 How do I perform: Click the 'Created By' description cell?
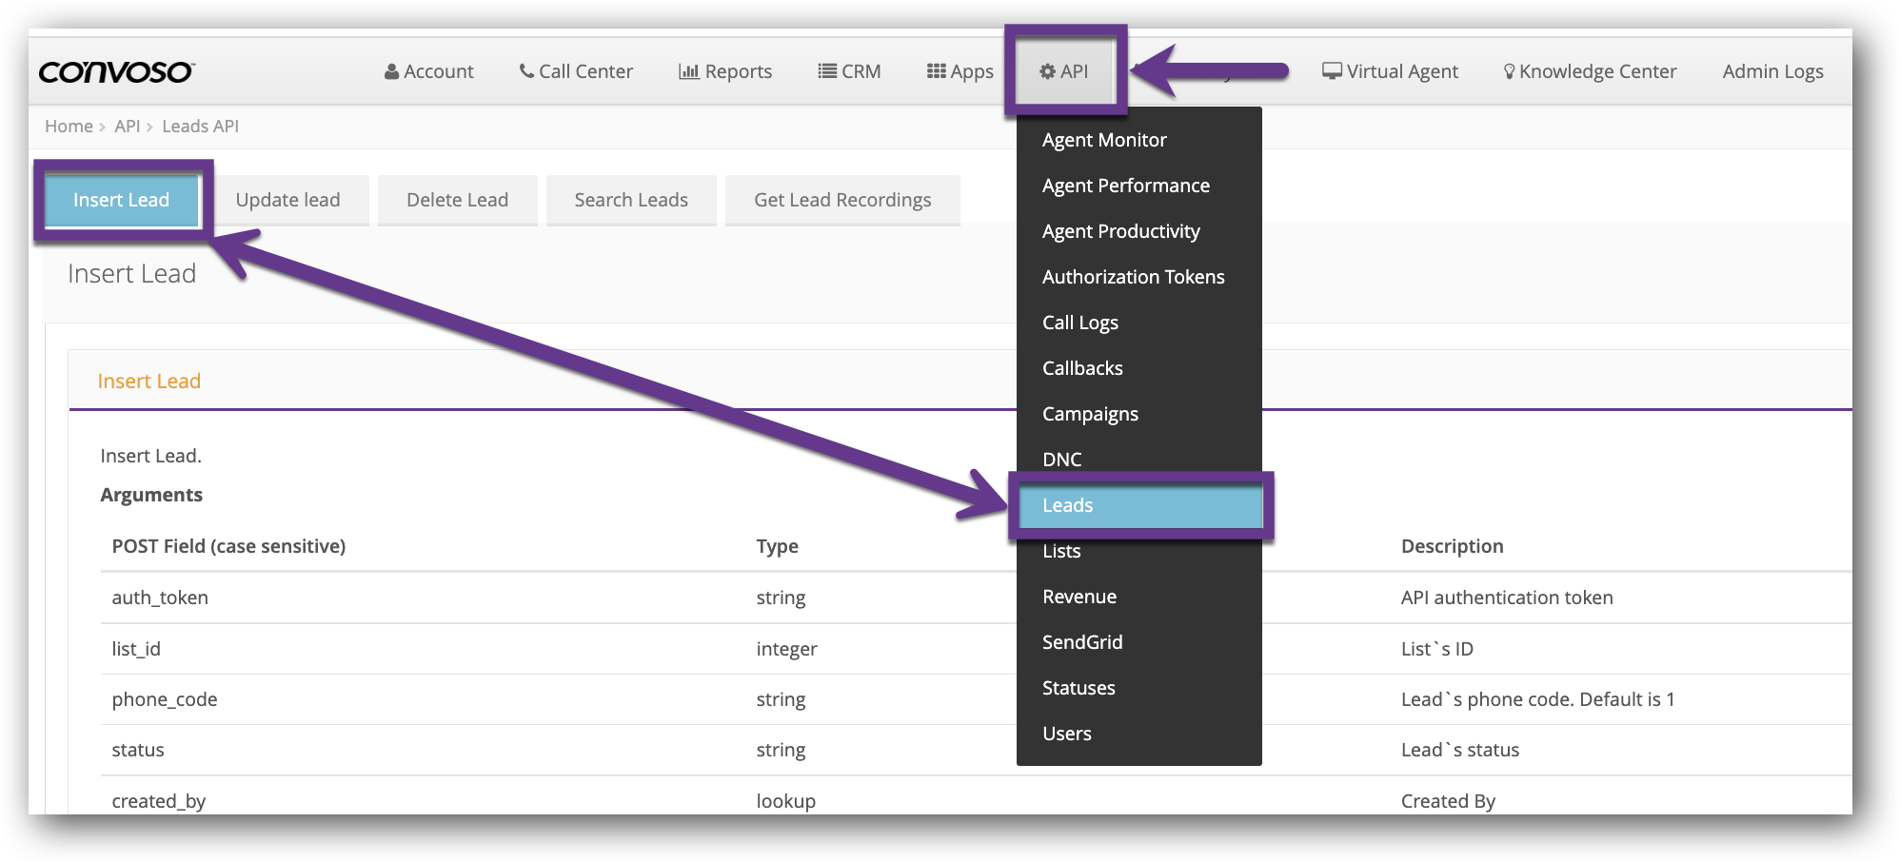tap(1448, 801)
